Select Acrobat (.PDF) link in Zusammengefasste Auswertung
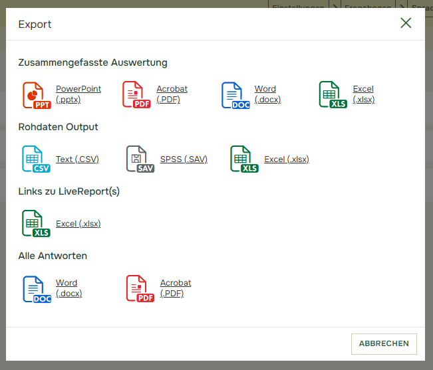 [x=172, y=94]
